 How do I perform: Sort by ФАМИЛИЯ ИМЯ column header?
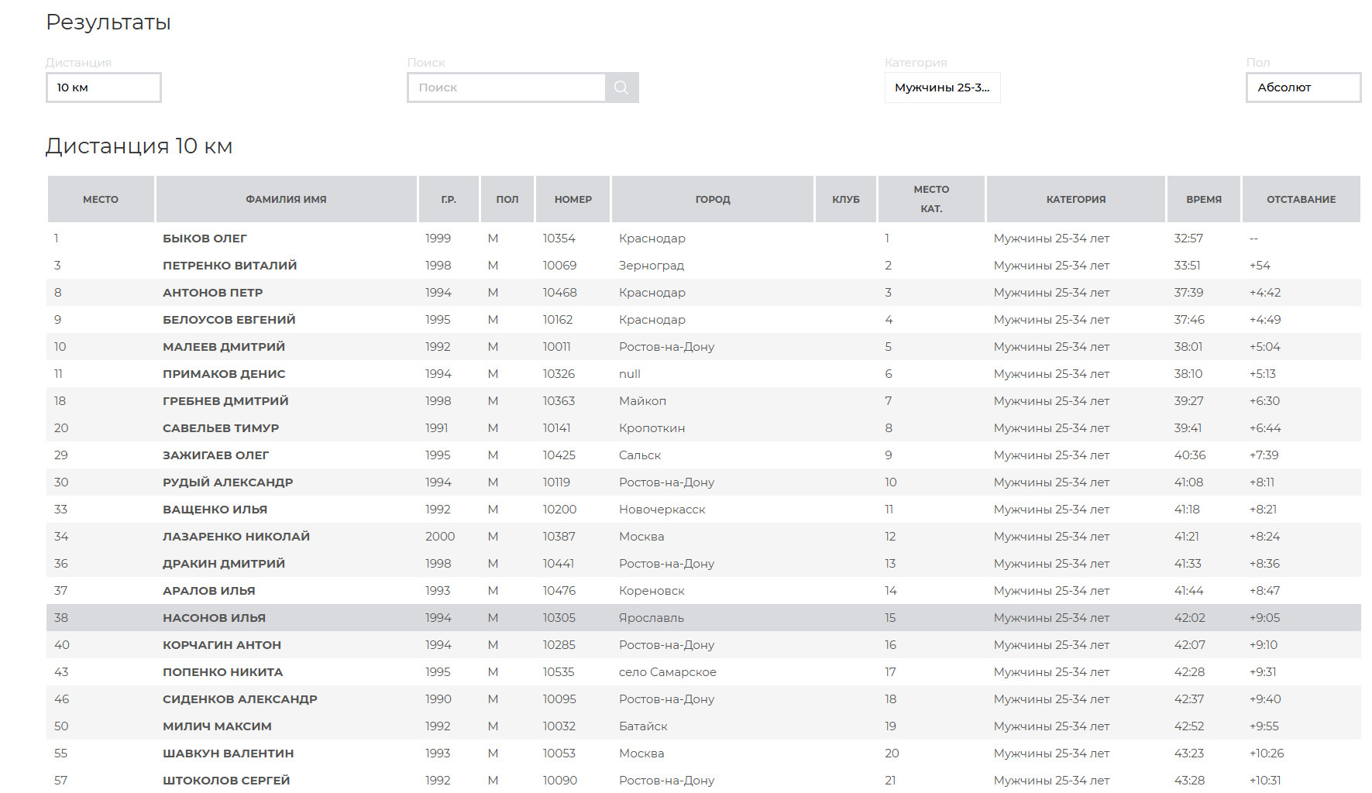pyautogui.click(x=286, y=199)
